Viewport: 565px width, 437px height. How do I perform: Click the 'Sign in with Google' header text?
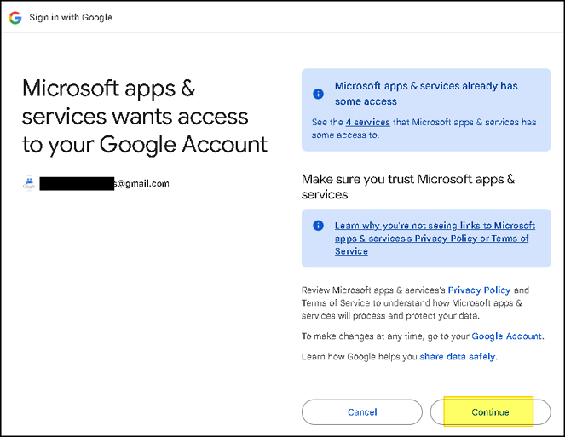pyautogui.click(x=71, y=17)
